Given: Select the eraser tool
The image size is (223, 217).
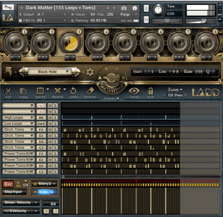Looking at the screenshot, I should pyautogui.click(x=90, y=91).
